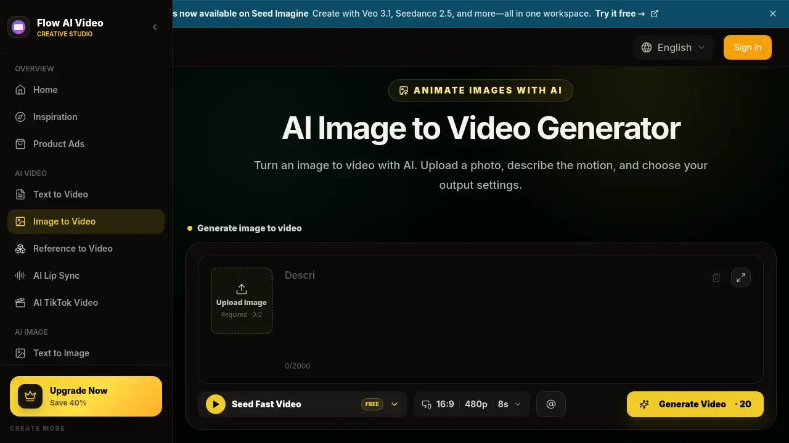Click the Flow AI Video logo icon
The height and width of the screenshot is (443, 789).
[x=18, y=27]
